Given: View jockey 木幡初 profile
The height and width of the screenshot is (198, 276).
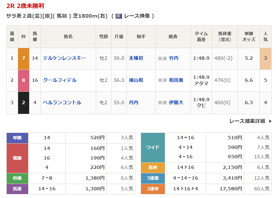Looking at the screenshot, I should [x=136, y=58].
